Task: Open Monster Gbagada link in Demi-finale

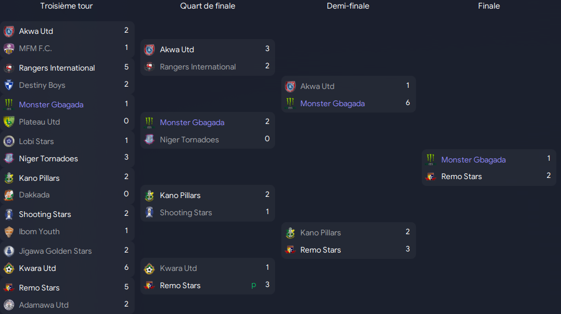Action: pyautogui.click(x=333, y=103)
